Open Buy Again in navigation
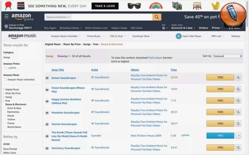 click(50, 28)
